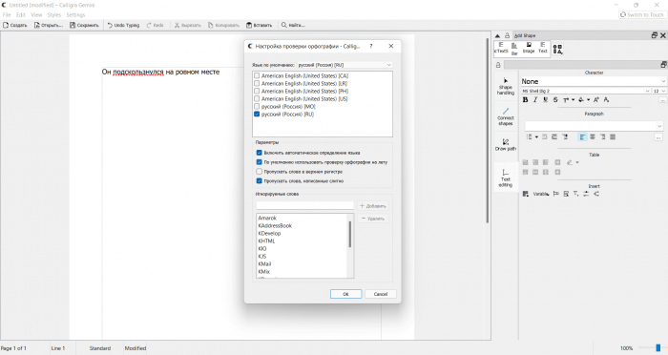Open the File menu

pyautogui.click(x=7, y=15)
